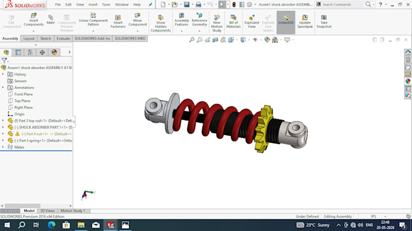Click Update Speedpak
412x231 pixels.
(x=305, y=21)
